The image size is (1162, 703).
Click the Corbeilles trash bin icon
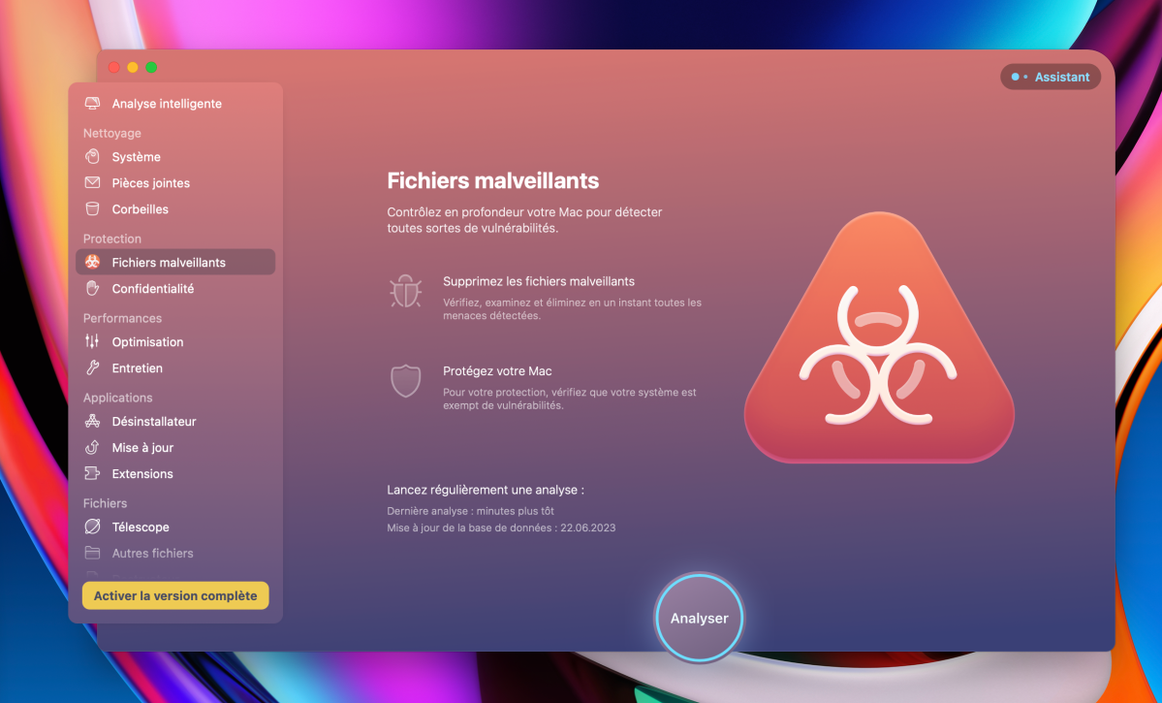coord(93,209)
